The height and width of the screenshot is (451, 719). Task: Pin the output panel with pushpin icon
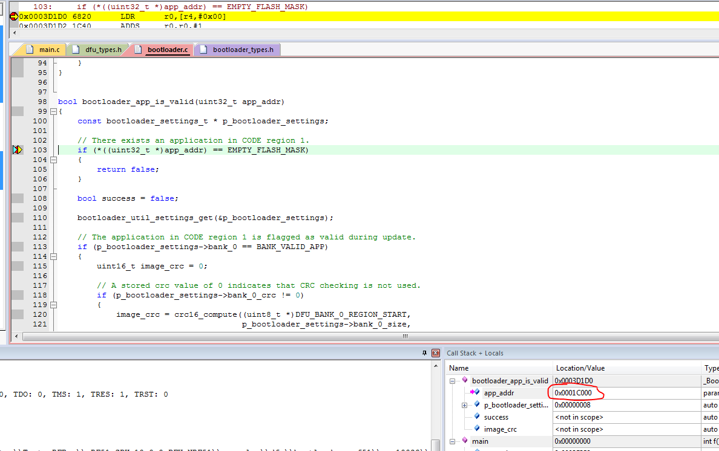(x=424, y=352)
